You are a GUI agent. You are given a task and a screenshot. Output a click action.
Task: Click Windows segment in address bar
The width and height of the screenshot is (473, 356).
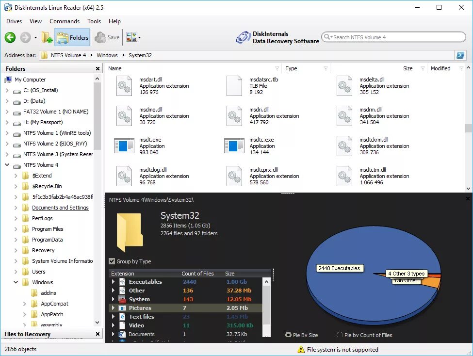tap(107, 55)
